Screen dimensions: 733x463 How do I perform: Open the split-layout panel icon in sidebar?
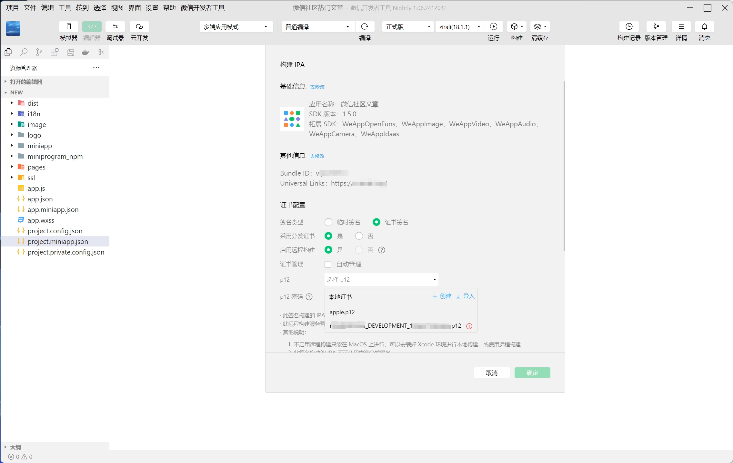[71, 52]
